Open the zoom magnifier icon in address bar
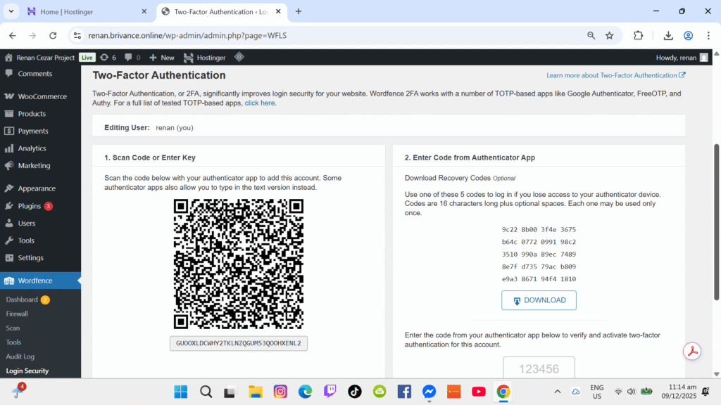The height and width of the screenshot is (405, 721). 591,35
